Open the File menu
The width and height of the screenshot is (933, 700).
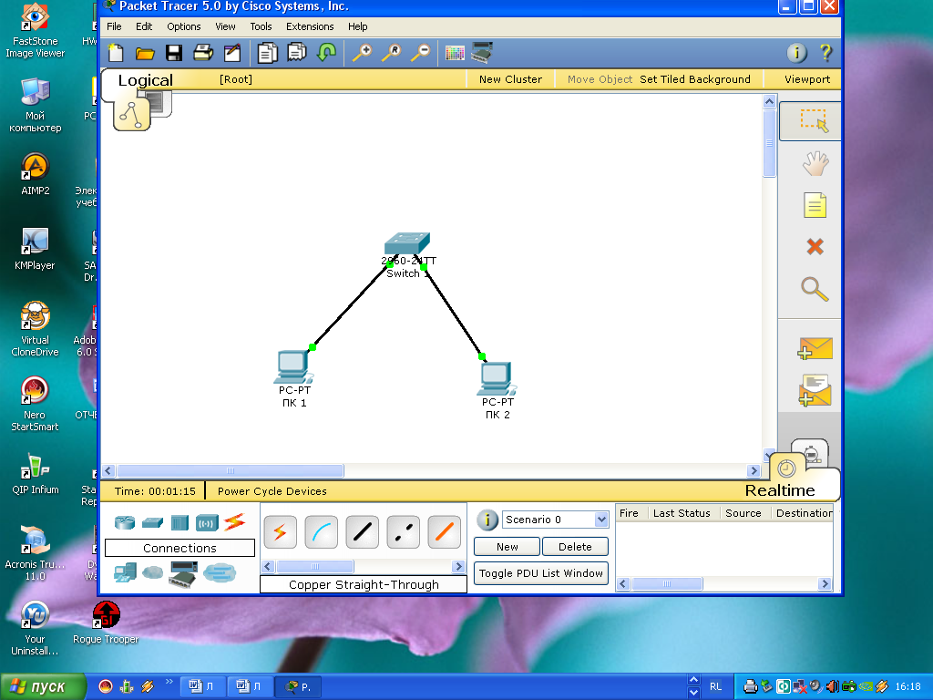(114, 26)
